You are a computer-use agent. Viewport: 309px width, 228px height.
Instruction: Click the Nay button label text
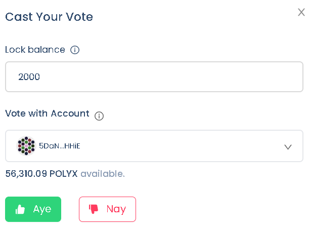tap(116, 209)
